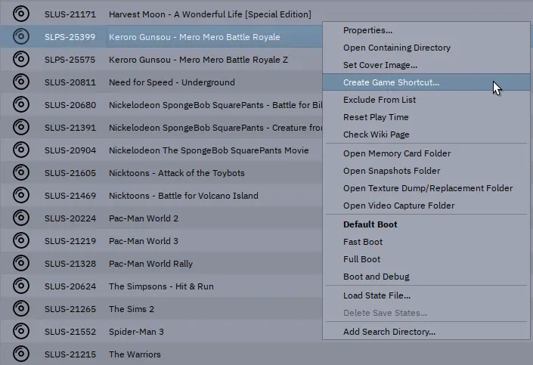Click serial code SLUS-21605

(x=70, y=173)
